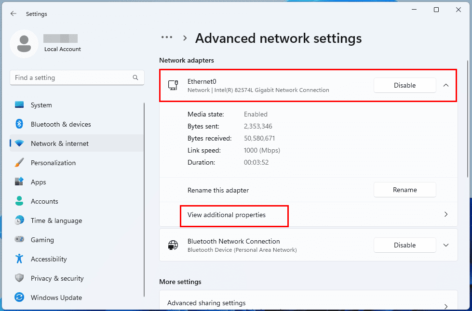Click Rename for this adapter
This screenshot has height=311, width=472.
[x=405, y=190]
